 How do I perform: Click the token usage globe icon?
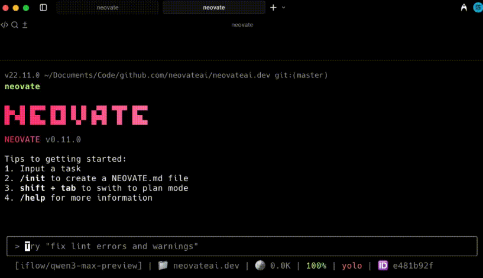coord(260,265)
